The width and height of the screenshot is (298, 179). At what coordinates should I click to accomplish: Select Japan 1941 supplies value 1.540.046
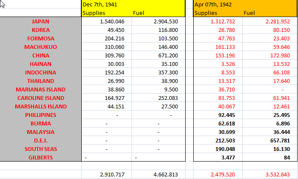[106, 21]
